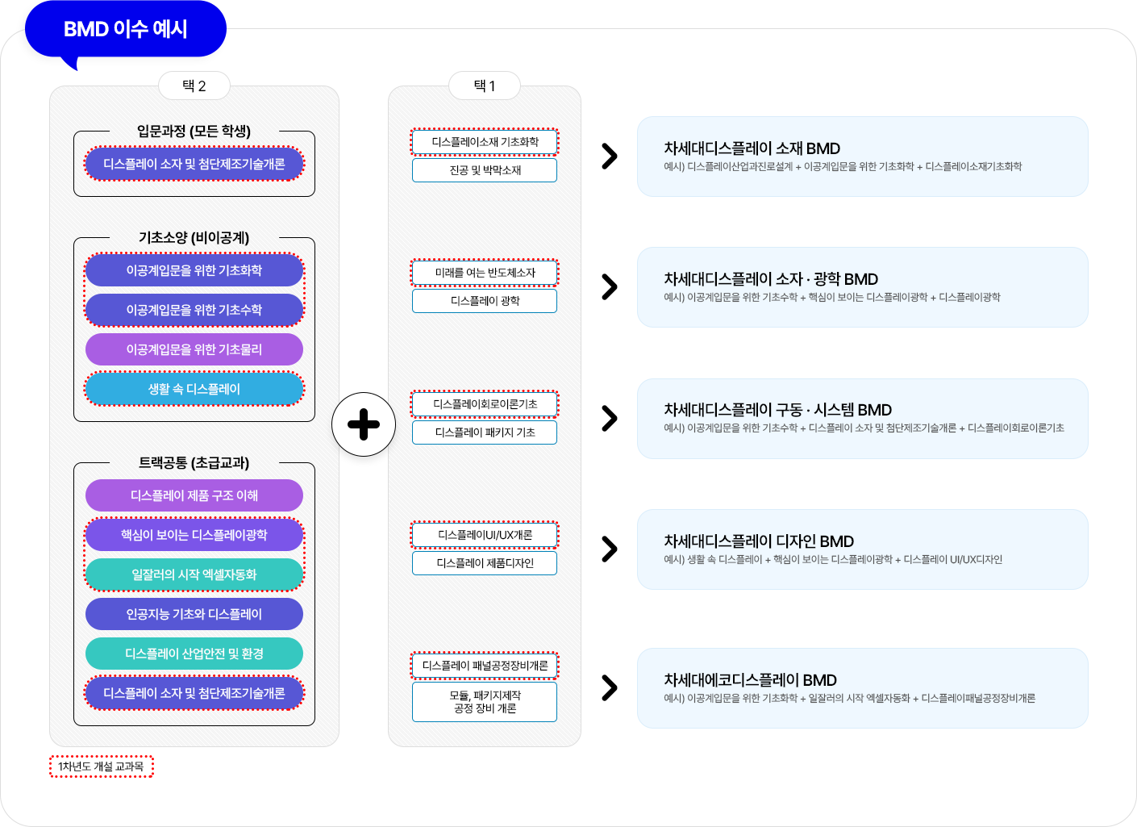Open the 차세대에코디스플레이 BMD card title
The image size is (1137, 827).
click(x=750, y=680)
